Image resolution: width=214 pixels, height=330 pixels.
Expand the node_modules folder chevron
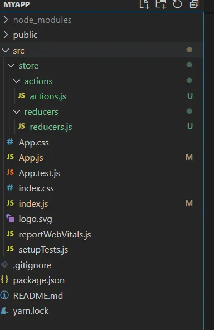[x=6, y=20]
